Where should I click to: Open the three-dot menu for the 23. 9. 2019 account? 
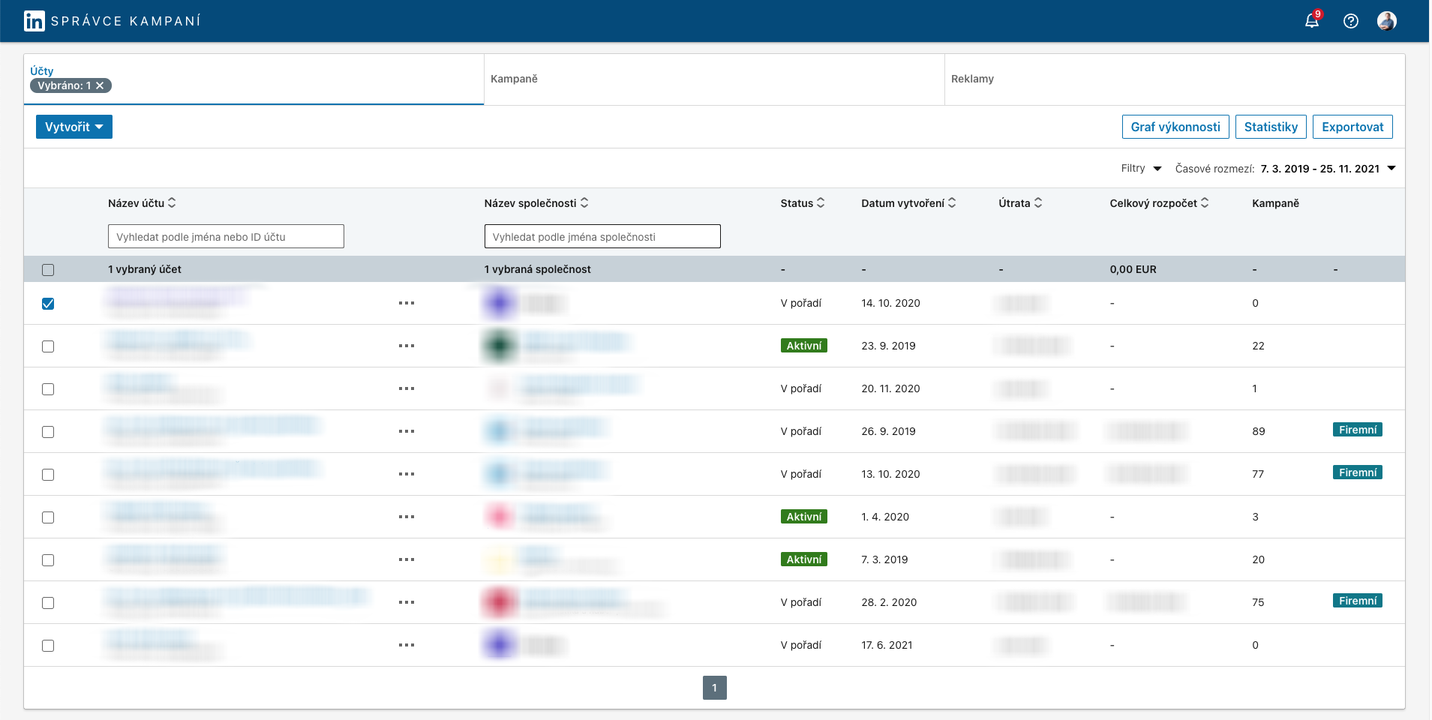click(x=407, y=346)
